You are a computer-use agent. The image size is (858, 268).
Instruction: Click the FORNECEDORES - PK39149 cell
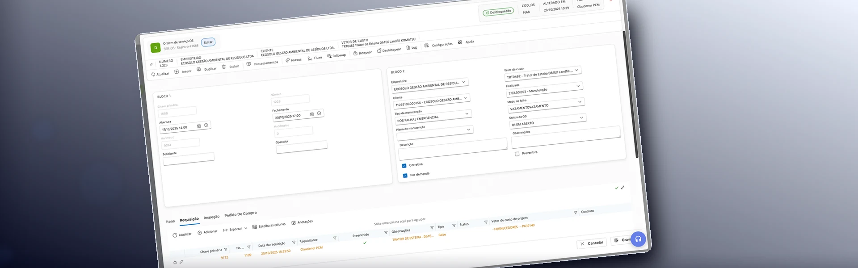pyautogui.click(x=513, y=227)
